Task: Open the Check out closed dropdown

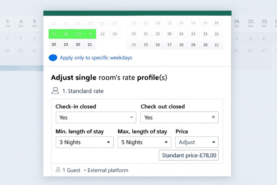Action: click(x=179, y=117)
